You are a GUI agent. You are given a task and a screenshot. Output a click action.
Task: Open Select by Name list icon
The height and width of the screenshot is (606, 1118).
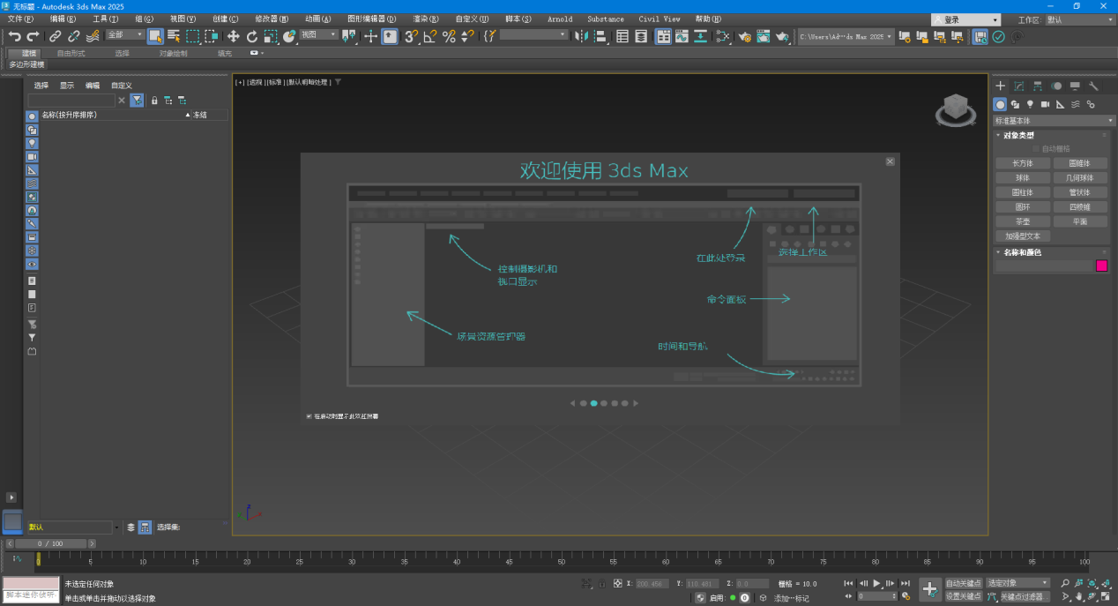click(x=174, y=36)
